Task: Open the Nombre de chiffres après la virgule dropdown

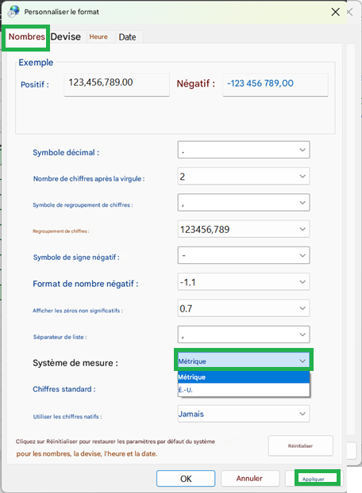Action: 244,176
